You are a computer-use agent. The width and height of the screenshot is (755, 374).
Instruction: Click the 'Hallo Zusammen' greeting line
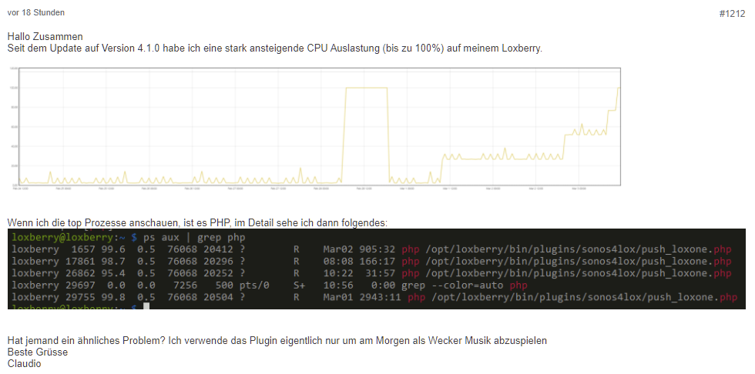(45, 36)
